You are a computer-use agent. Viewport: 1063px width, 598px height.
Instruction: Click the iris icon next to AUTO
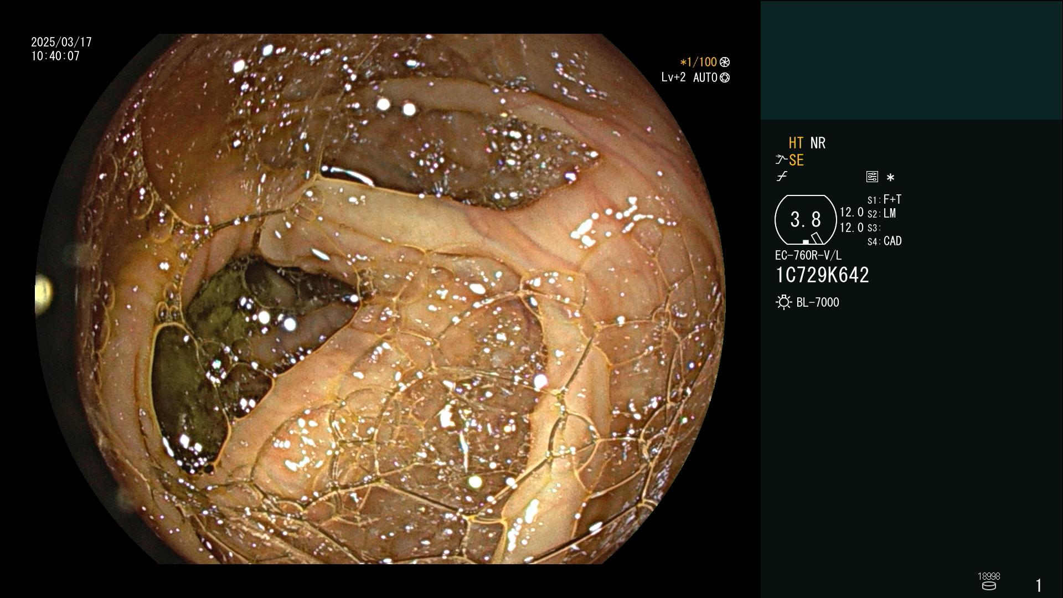[x=725, y=78]
